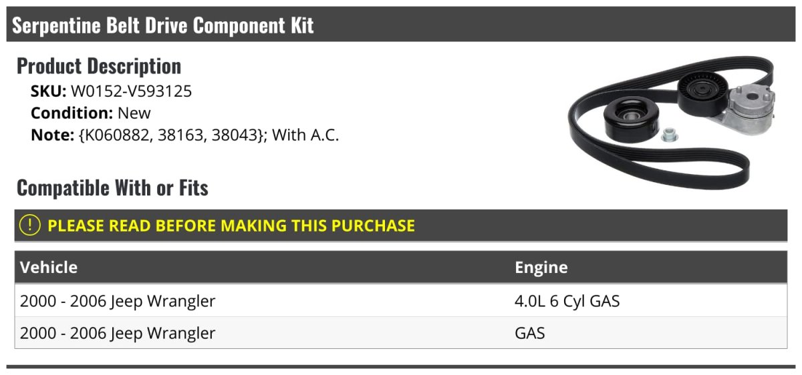Click the standalone idler pulley in the photo
The image size is (802, 375).
pos(631,121)
